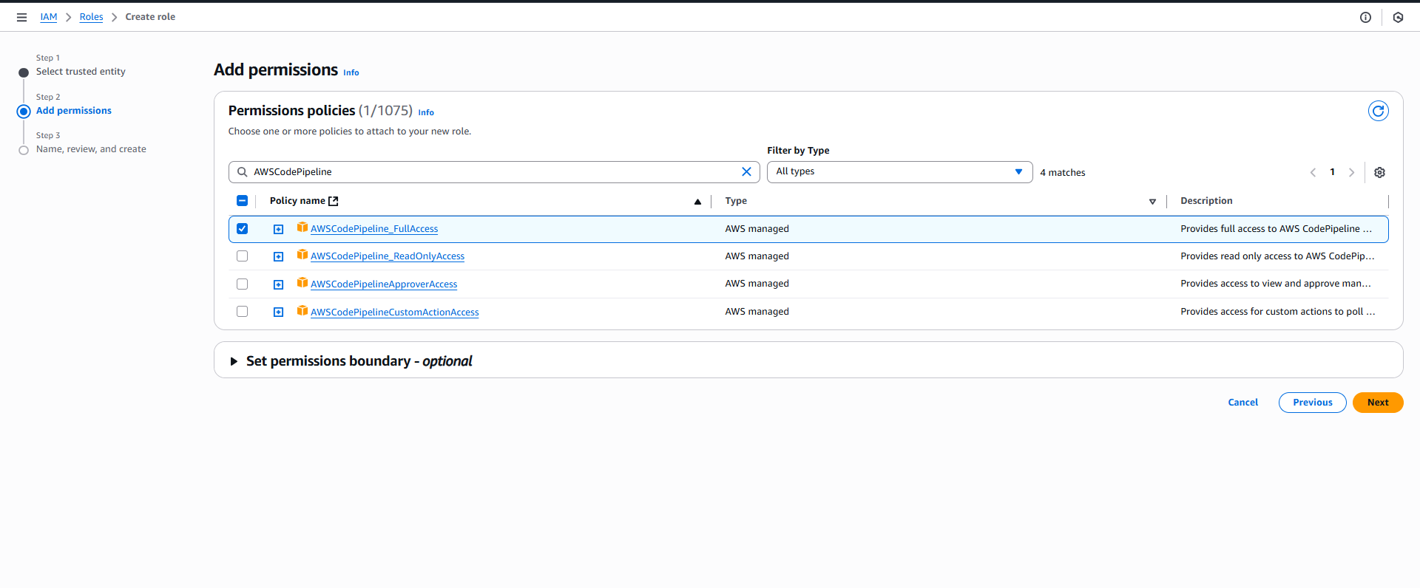Navigate to Roles breadcrumb
The height and width of the screenshot is (588, 1420).
pos(91,17)
